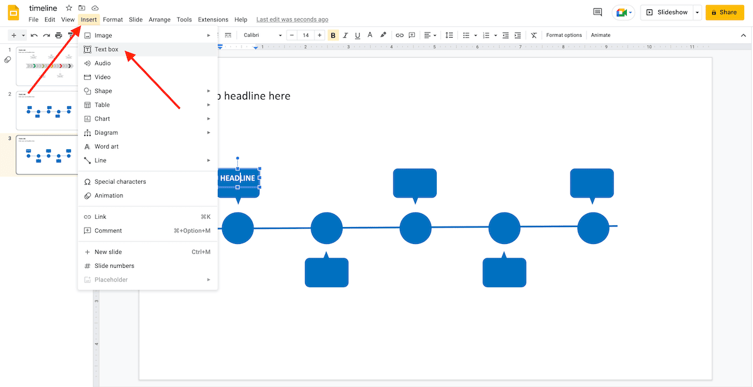Click the bulleted list icon
The image size is (753, 387).
(x=467, y=35)
